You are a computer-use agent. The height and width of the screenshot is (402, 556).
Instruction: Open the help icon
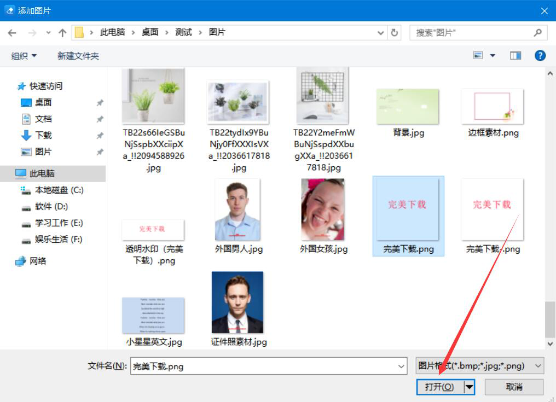pyautogui.click(x=540, y=55)
